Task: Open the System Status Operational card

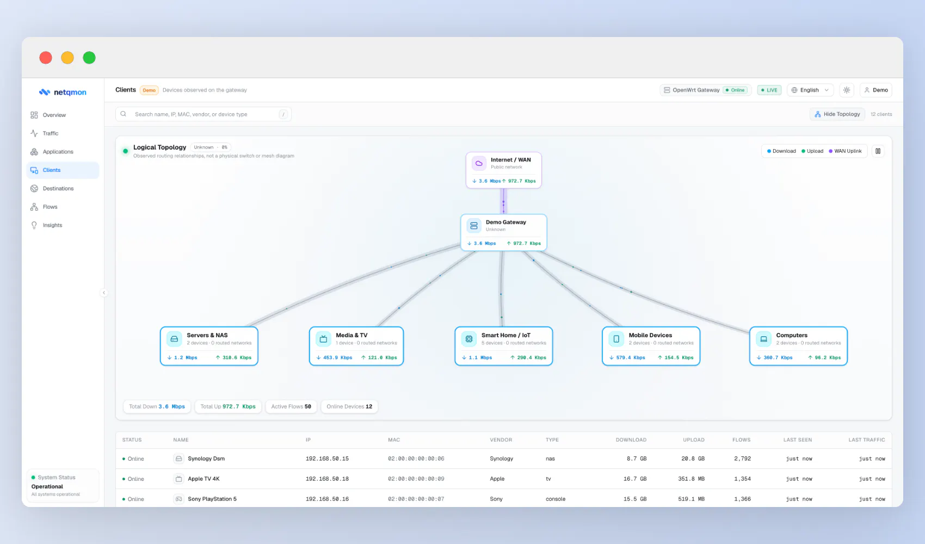Action: pyautogui.click(x=63, y=485)
